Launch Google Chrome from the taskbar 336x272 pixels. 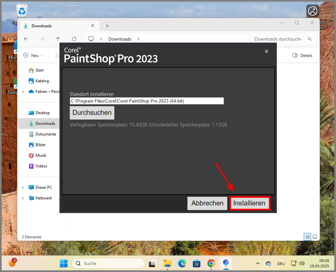(x=211, y=263)
